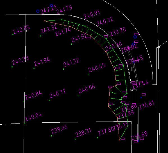Click the 239.06 elevation text
Image resolution: width=168 pixels, height=153 pixels.
tap(60, 129)
